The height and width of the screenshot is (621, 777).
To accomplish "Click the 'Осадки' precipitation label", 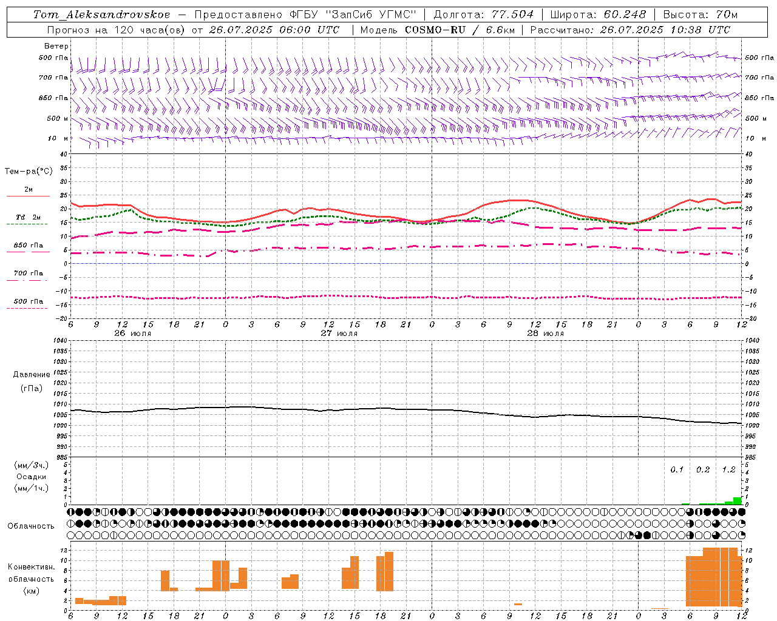I will pyautogui.click(x=32, y=477).
